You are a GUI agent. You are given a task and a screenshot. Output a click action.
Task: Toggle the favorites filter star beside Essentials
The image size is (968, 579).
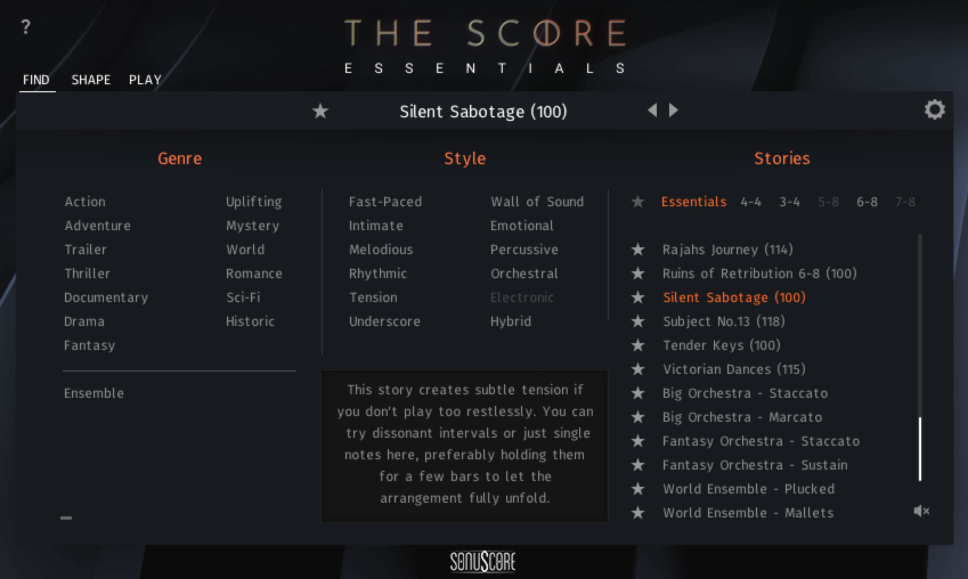(638, 202)
